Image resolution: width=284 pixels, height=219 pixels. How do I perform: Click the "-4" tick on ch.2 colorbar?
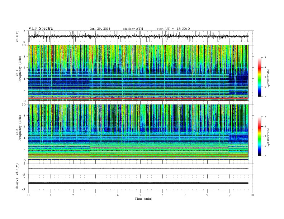[265, 126]
